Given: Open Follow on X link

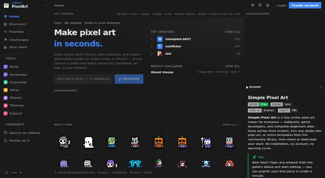Looking at the screenshot, I should 17,140.
